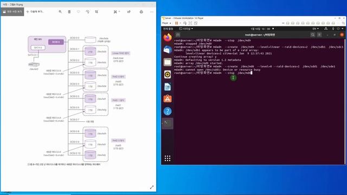Screen dimensions: 347x195
Task: Click the share icon in Photos toolbar
Action: [x=129, y=12]
